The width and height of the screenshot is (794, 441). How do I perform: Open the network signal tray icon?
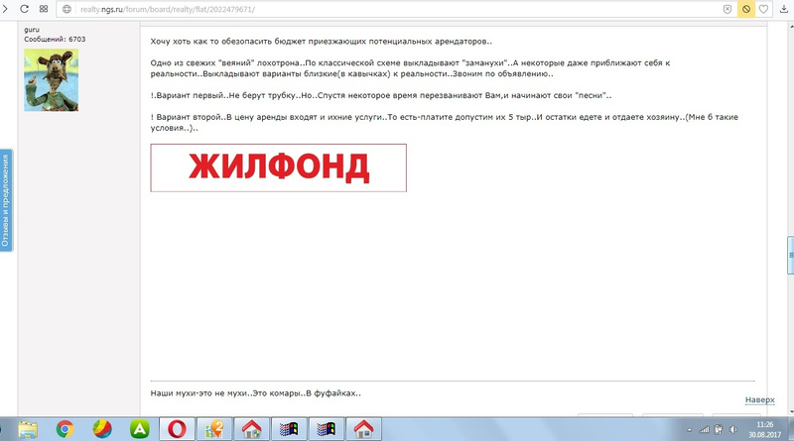pos(704,430)
